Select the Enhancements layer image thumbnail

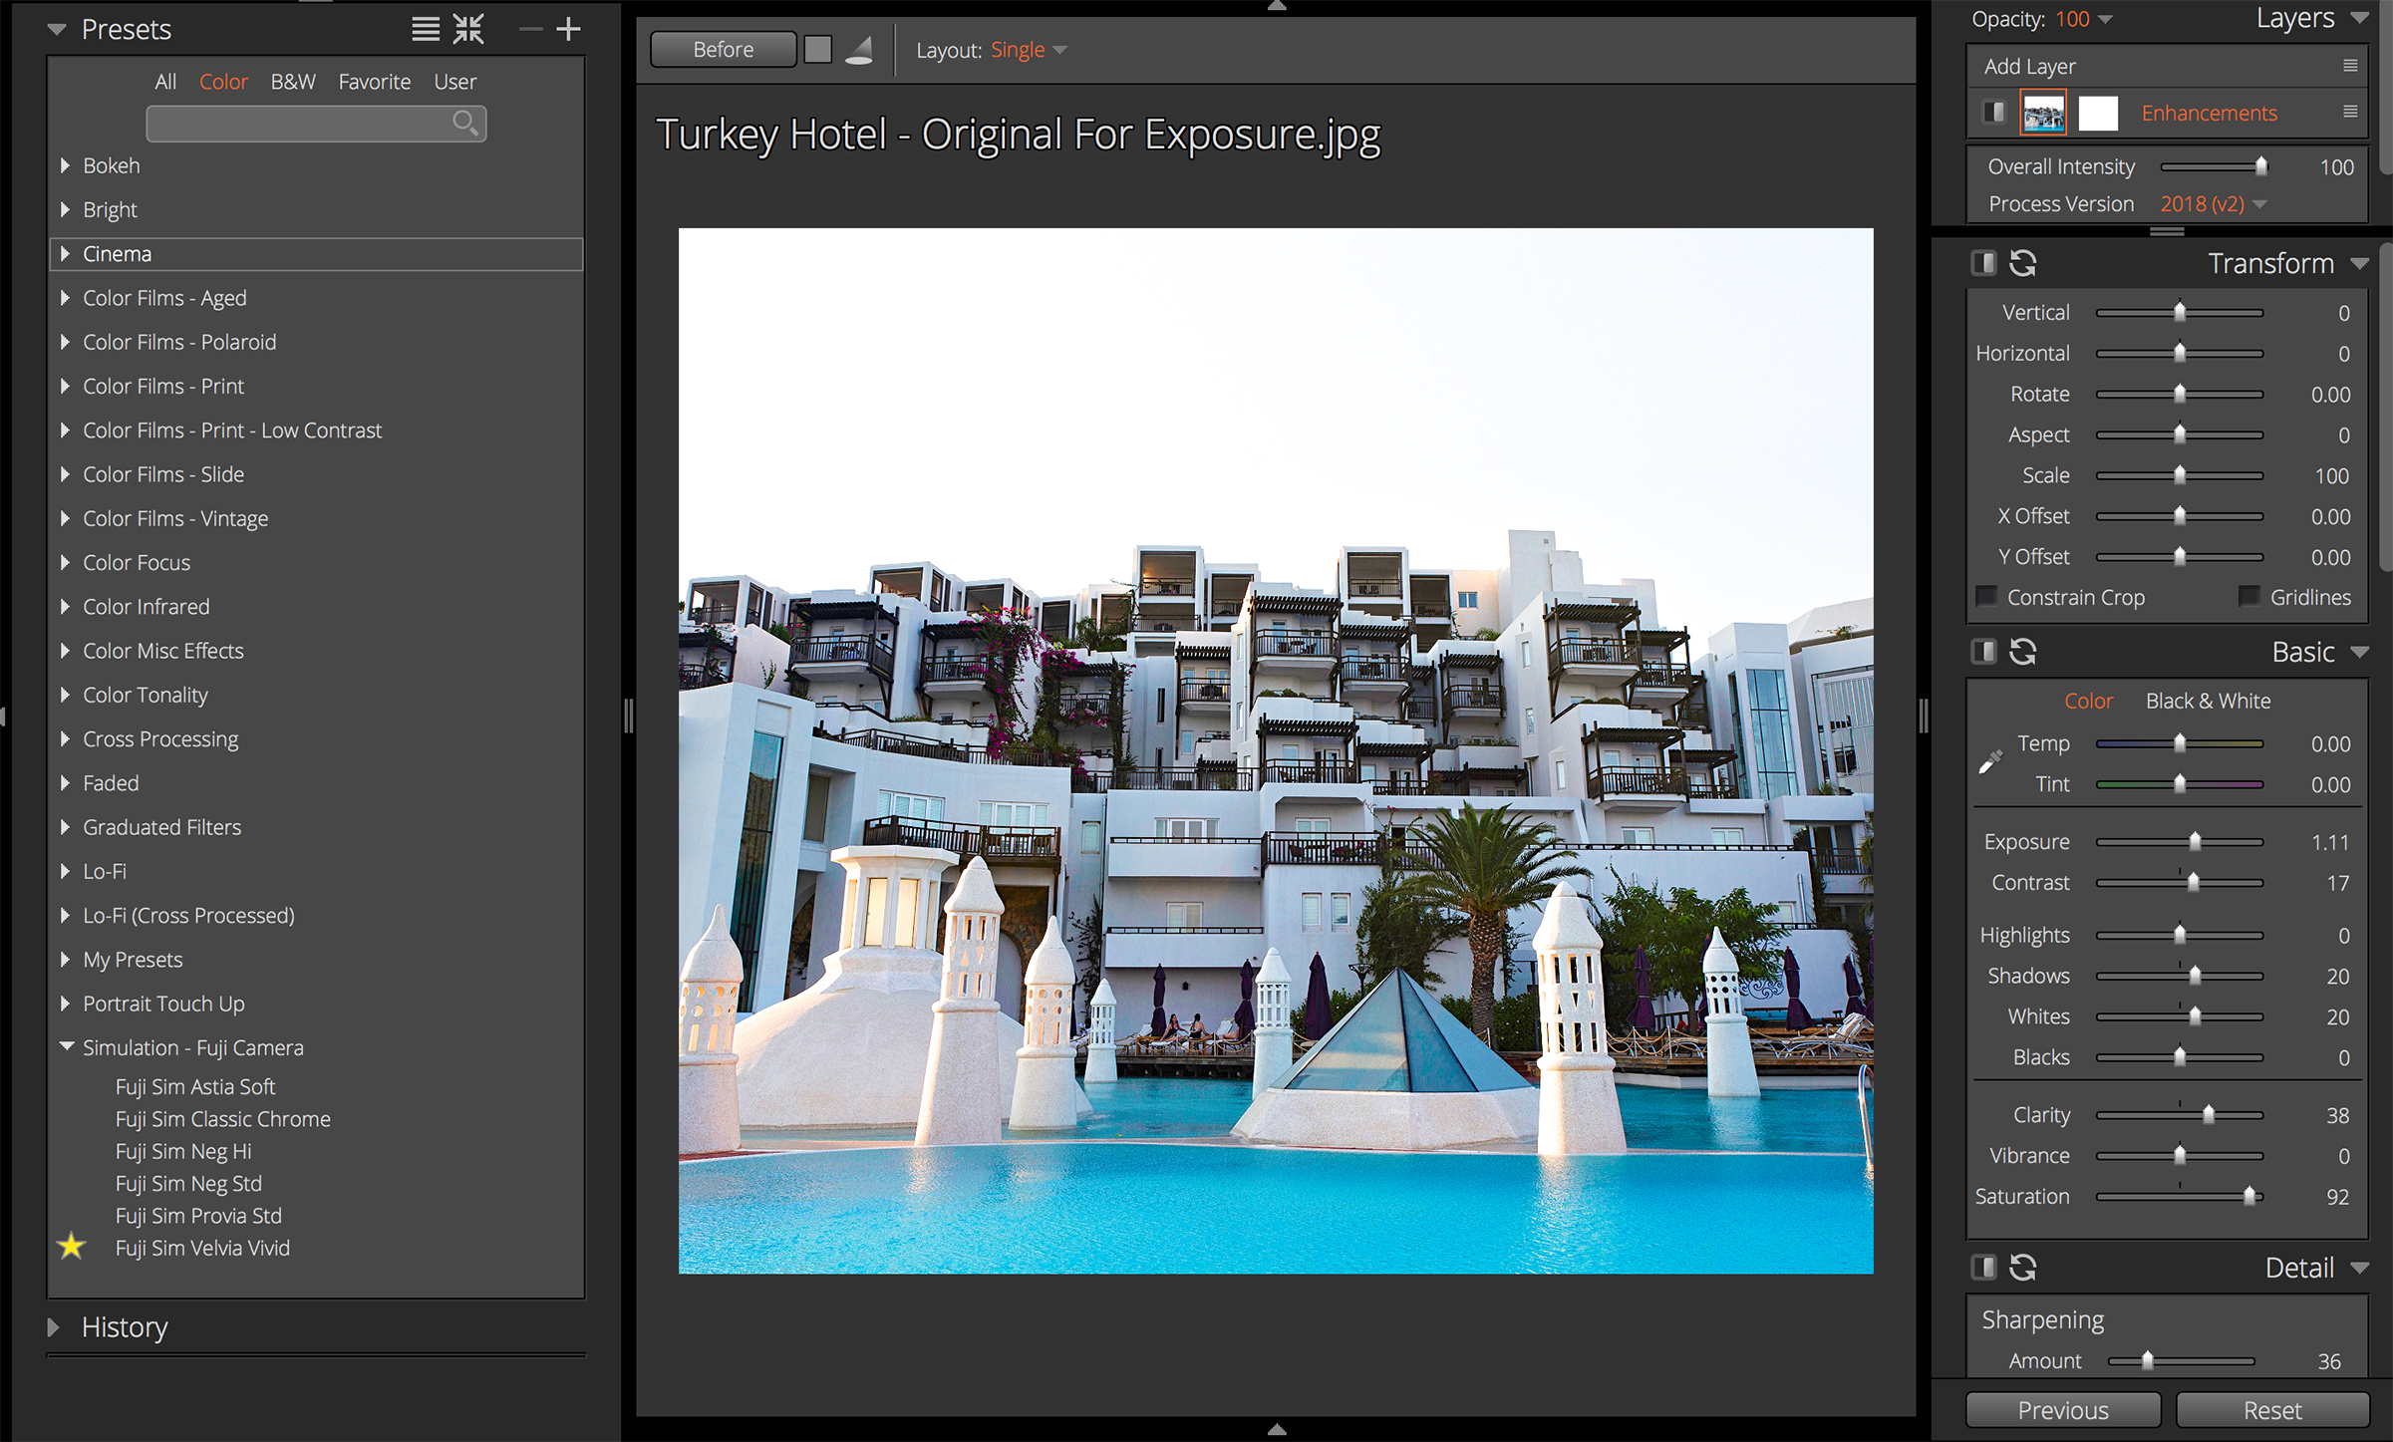coord(2043,113)
